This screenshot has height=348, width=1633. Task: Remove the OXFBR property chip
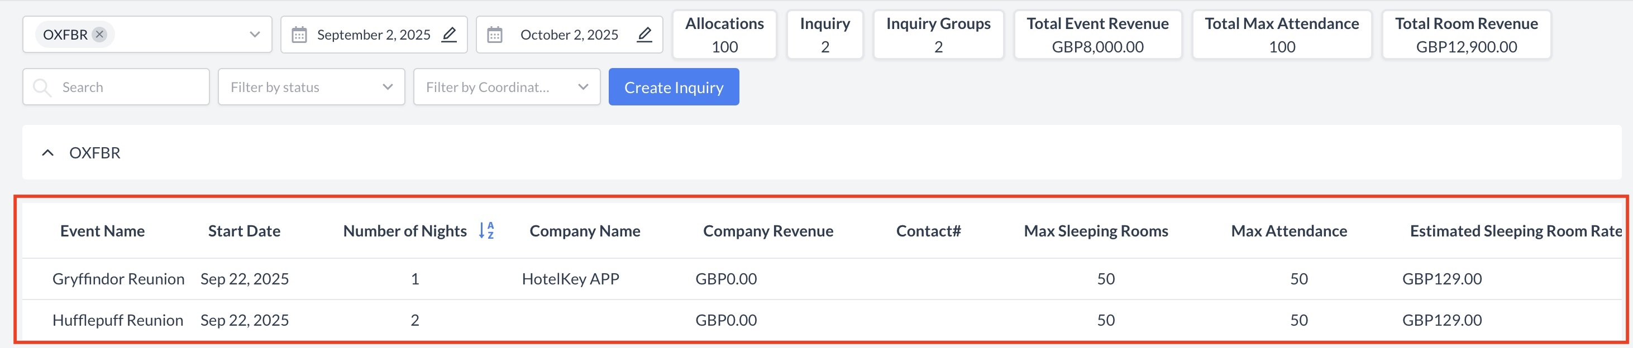click(99, 34)
